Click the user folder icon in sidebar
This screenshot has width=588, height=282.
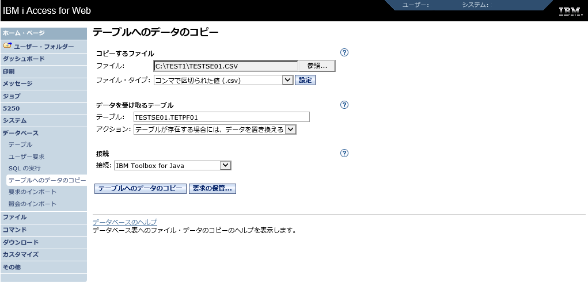click(7, 45)
